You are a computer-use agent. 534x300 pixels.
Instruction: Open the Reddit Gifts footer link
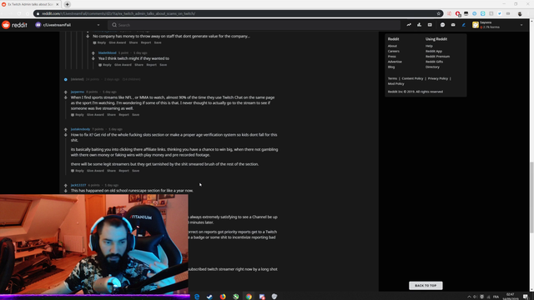(x=434, y=62)
